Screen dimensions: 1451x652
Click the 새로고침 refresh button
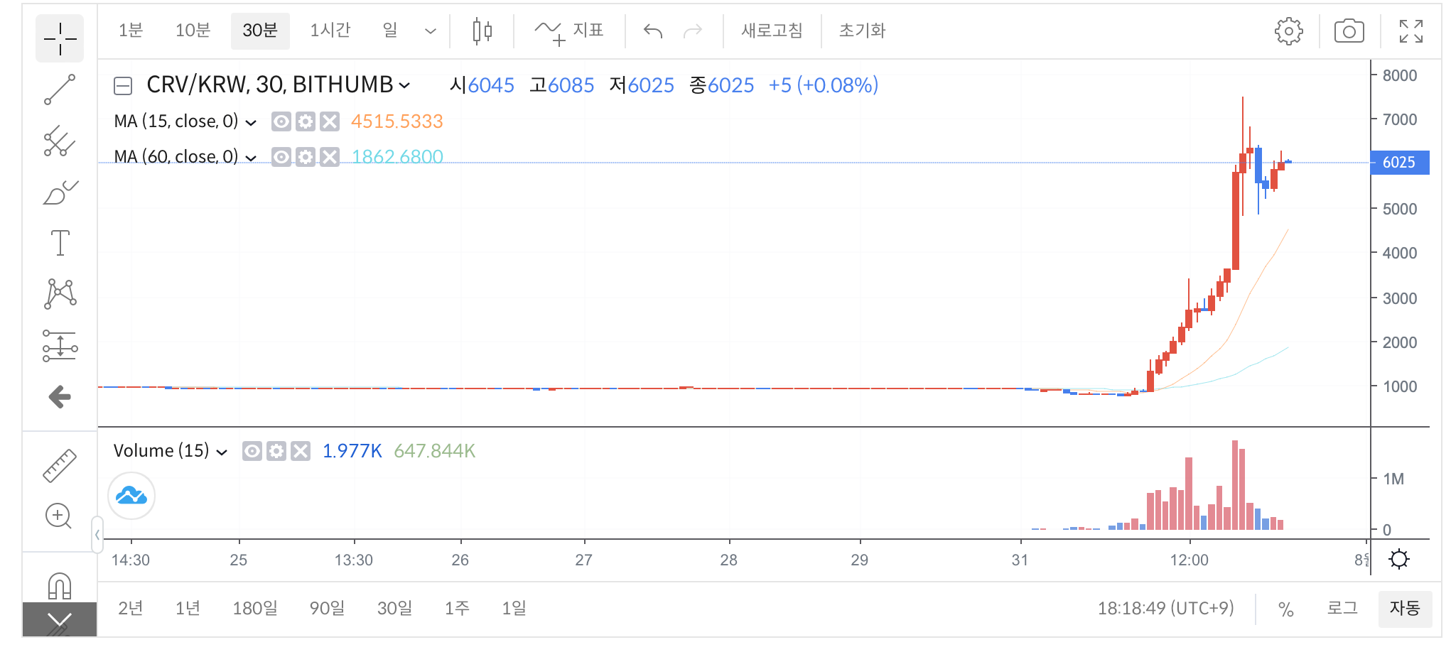tap(772, 31)
